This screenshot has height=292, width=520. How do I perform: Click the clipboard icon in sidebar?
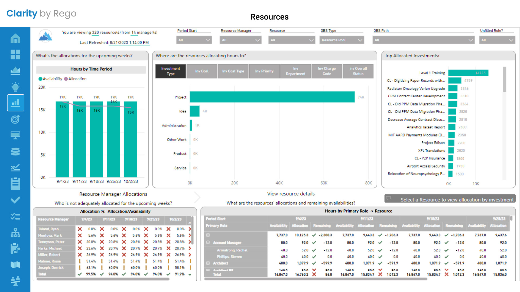(x=15, y=184)
